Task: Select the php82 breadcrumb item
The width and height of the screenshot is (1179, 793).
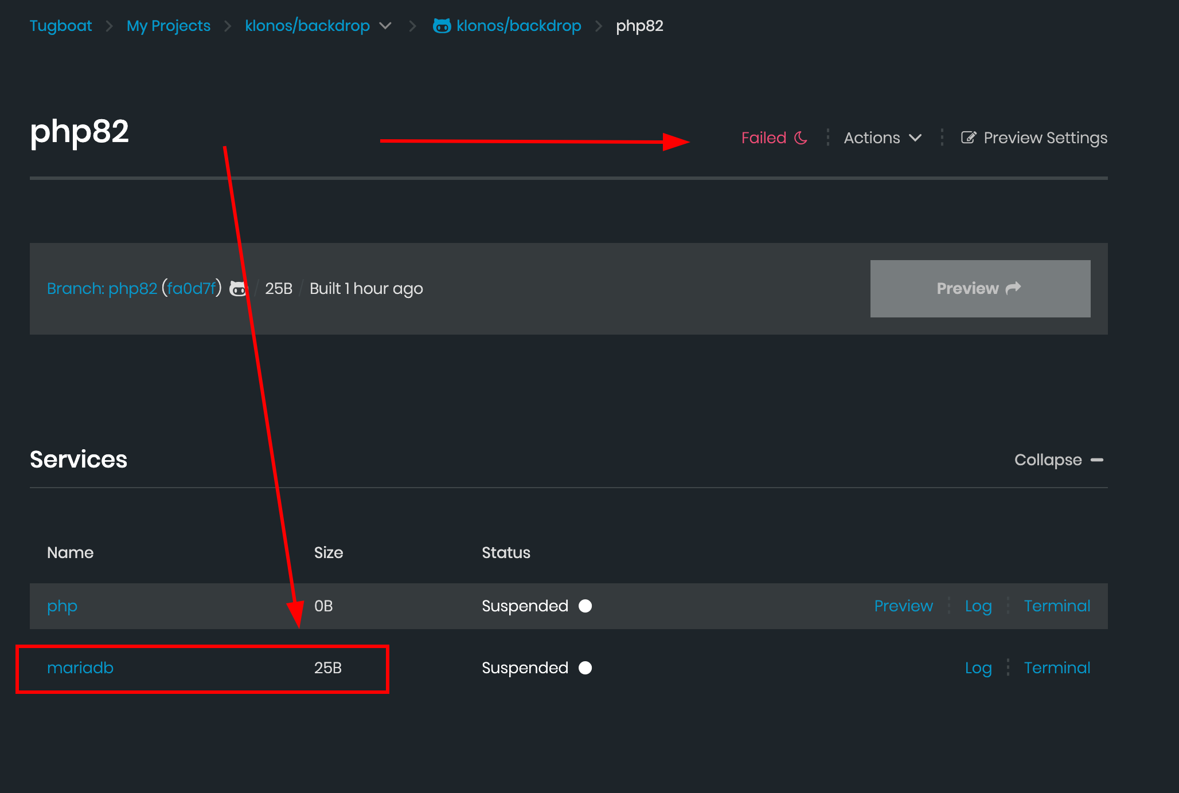Action: coord(639,26)
